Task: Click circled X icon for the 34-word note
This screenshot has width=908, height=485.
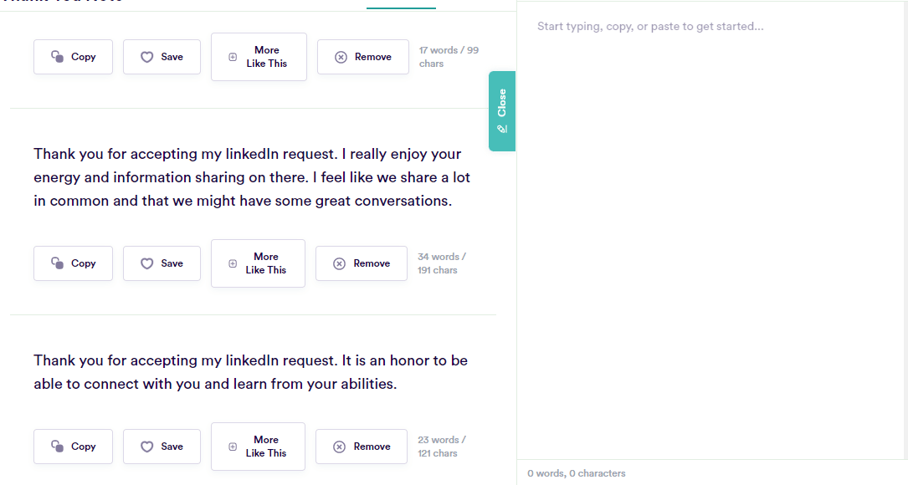Action: pyautogui.click(x=339, y=263)
